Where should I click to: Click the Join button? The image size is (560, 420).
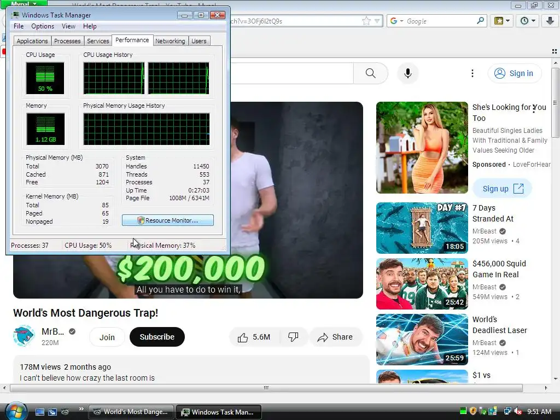coord(107,337)
